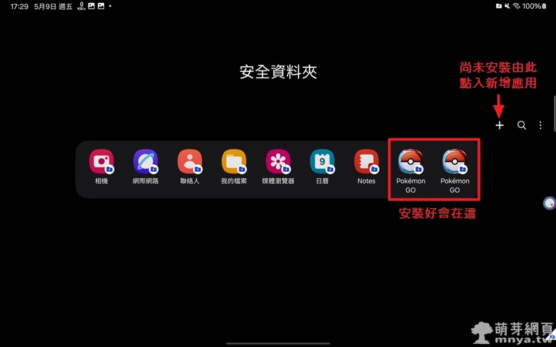Tap the Wi-Fi status icon
Screen dimensions: 556x347
pyautogui.click(x=516, y=6)
